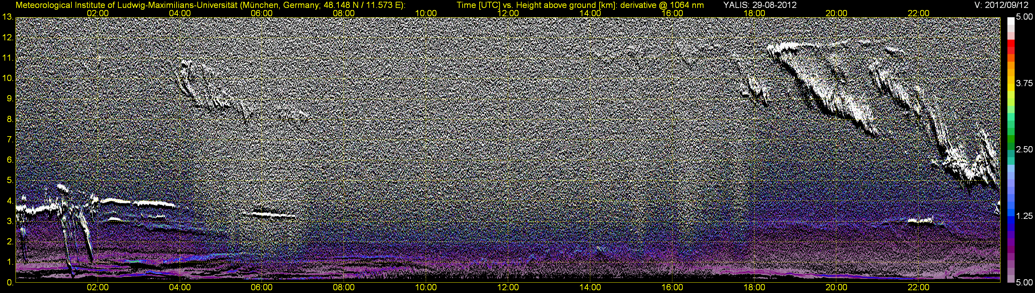Click 18:00 on the upper time axis
This screenshot has width=1035, height=293.
(x=754, y=13)
